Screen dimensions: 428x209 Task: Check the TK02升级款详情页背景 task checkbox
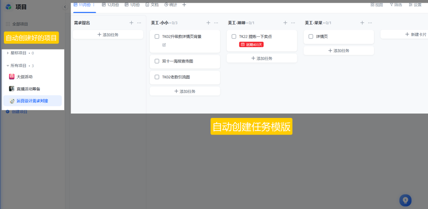tap(157, 36)
